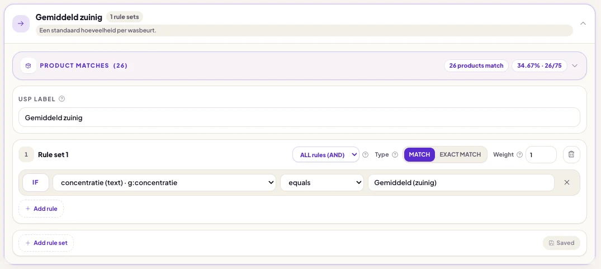Collapse the Gemiddeld zuinig card with top chevron
The image size is (601, 269).
(583, 23)
